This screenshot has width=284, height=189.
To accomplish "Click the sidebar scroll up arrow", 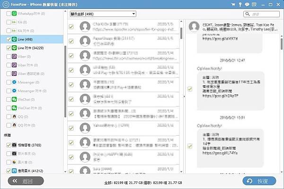I will pos(65,11).
